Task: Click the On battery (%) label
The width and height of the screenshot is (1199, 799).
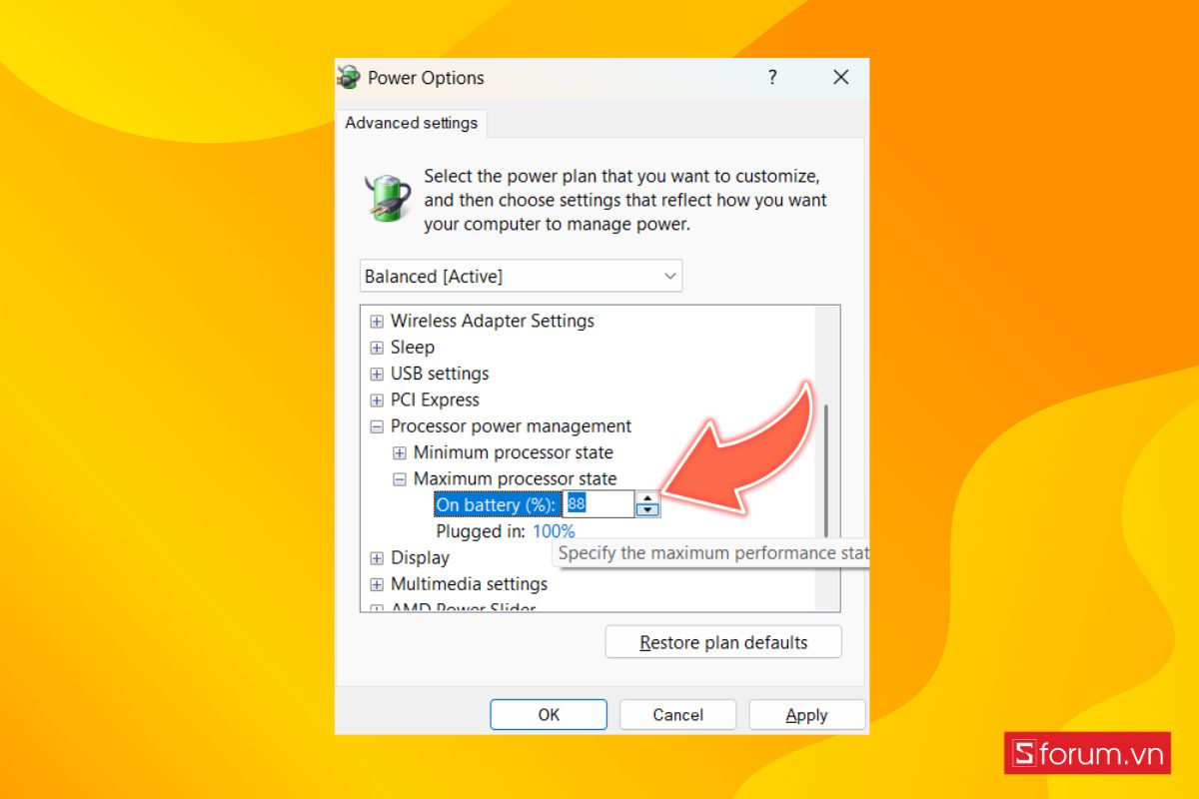Action: (496, 504)
